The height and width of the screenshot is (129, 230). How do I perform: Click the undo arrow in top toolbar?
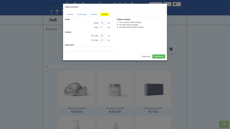click(x=83, y=3)
